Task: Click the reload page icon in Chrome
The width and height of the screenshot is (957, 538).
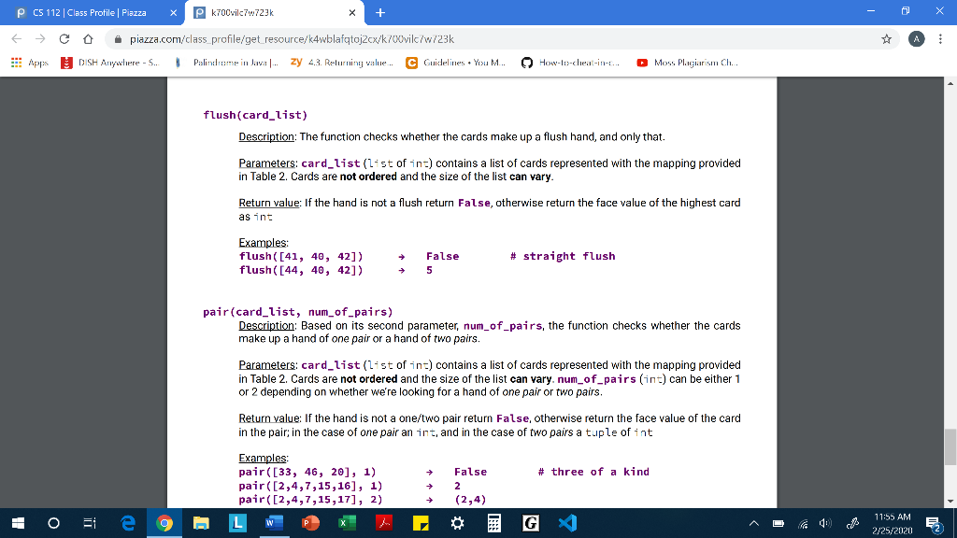Action: click(63, 39)
